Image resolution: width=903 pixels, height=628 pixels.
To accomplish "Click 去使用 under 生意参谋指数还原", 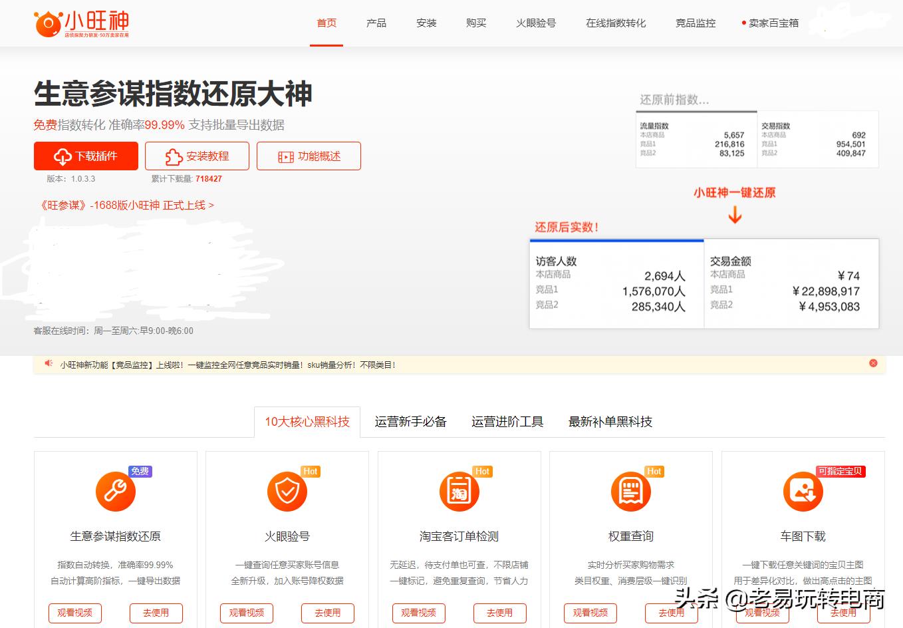I will click(x=156, y=613).
